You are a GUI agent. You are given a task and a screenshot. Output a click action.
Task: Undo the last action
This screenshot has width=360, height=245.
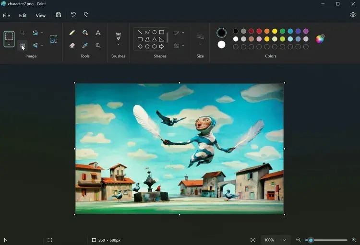coord(73,15)
